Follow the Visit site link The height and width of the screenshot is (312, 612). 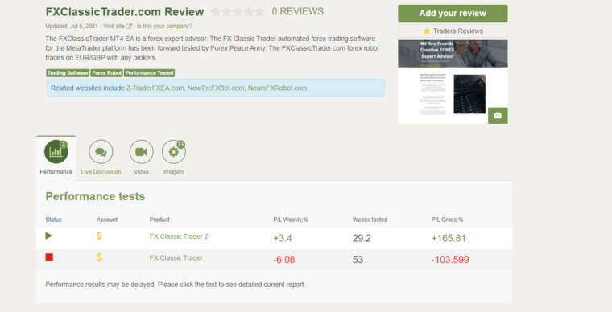tap(114, 26)
